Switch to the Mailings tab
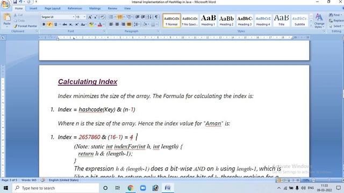The image size is (344, 193). coord(95,9)
